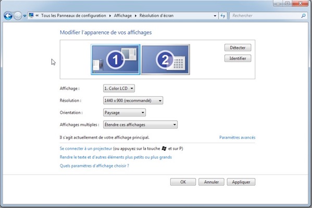Open the 'Paramètres avancés' link
Viewport: 312px width, 208px height.
[237, 138]
